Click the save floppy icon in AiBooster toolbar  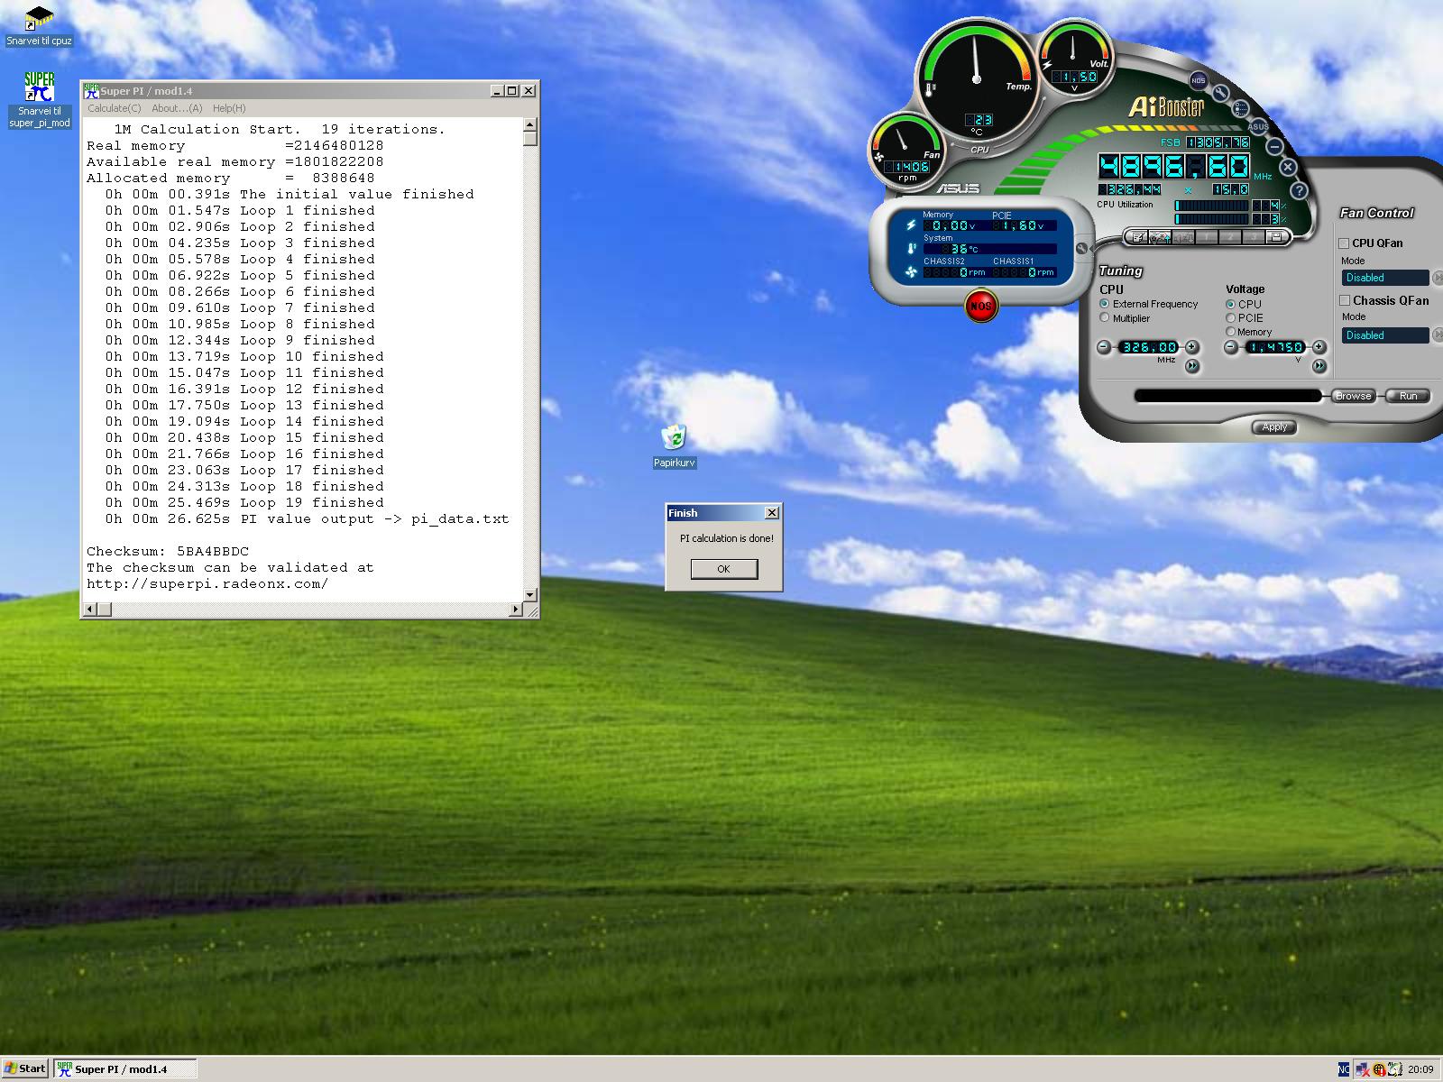(x=1276, y=236)
